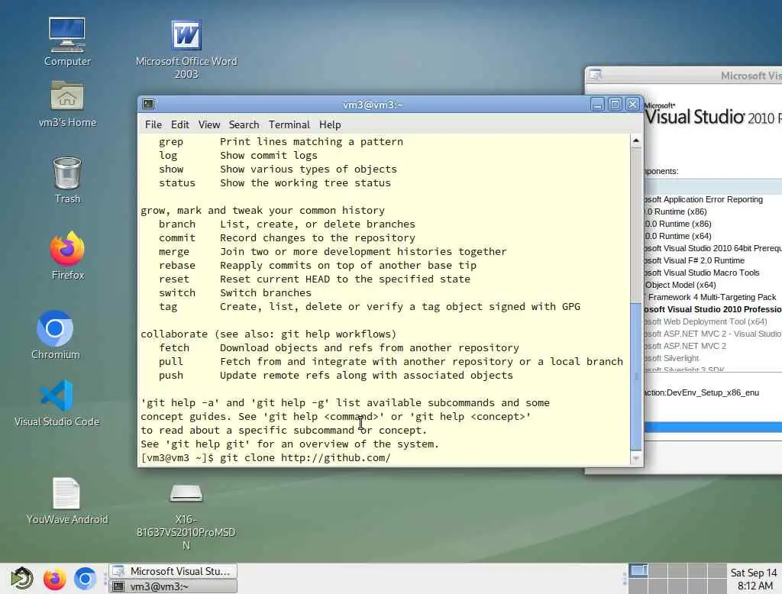
Task: Open the X16-81637VS2010ProMSDN drive icon
Action: [186, 517]
